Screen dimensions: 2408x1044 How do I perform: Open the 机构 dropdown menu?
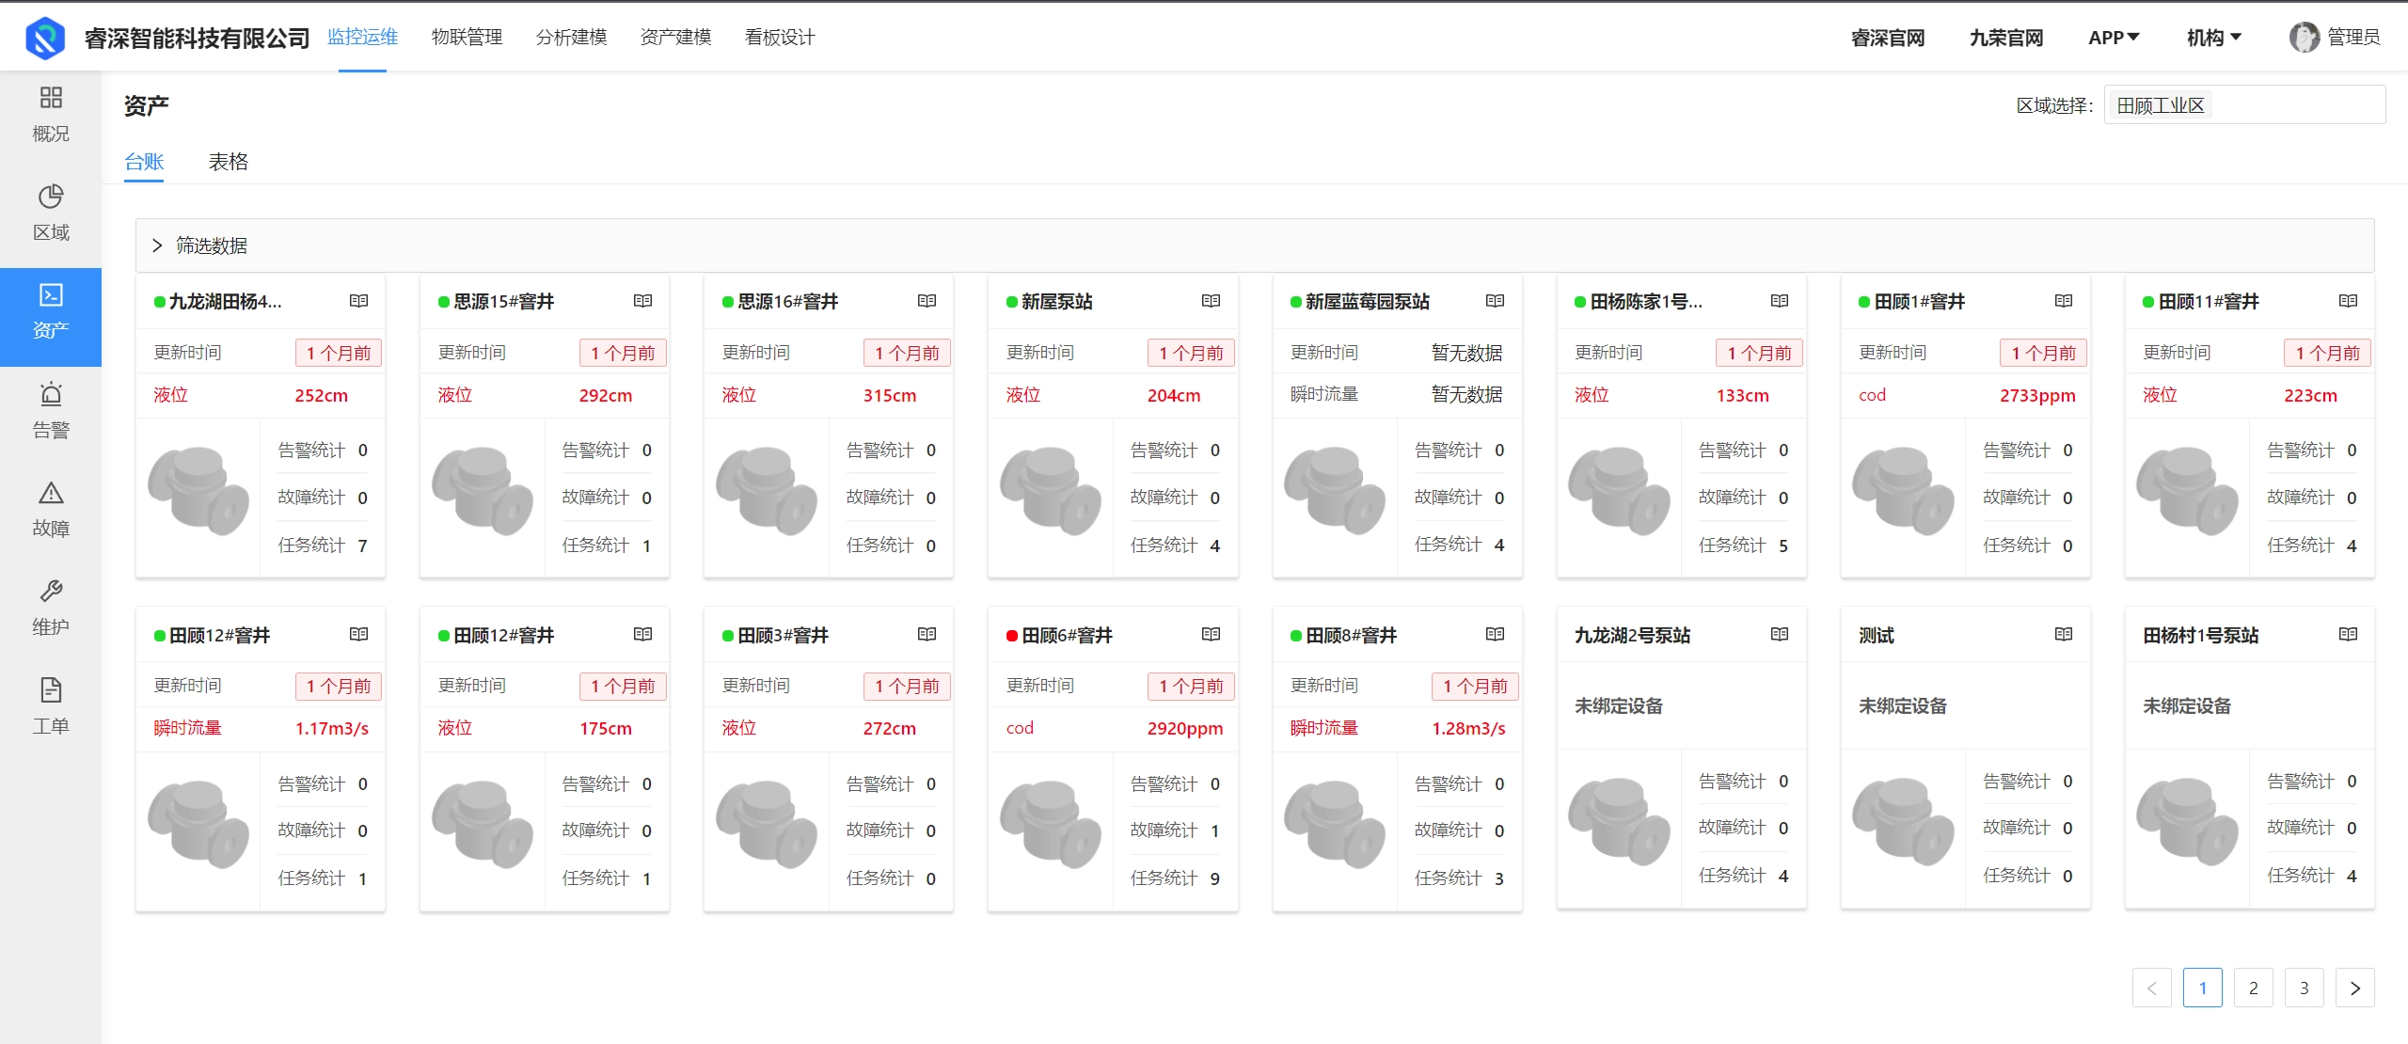[2213, 38]
